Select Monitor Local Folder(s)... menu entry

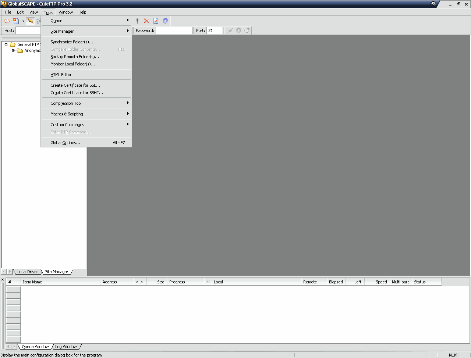[86, 64]
